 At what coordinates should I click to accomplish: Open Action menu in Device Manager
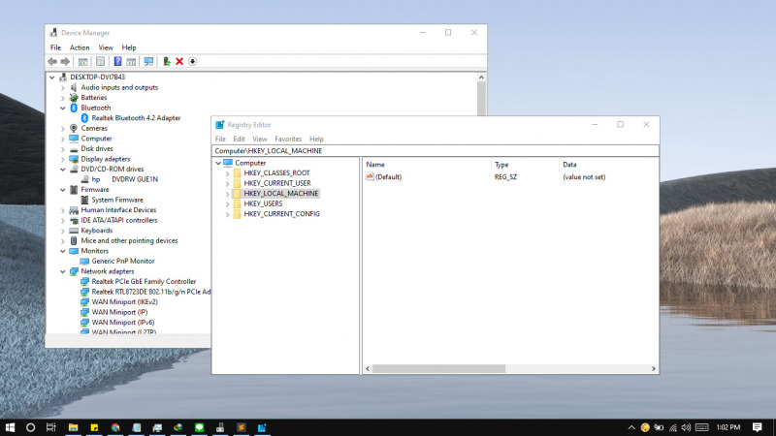(80, 47)
